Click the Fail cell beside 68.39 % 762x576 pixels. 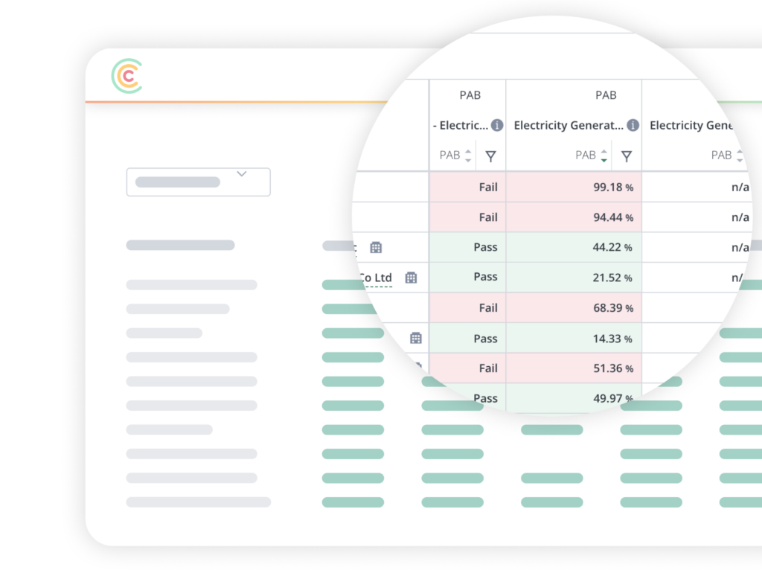(x=467, y=308)
